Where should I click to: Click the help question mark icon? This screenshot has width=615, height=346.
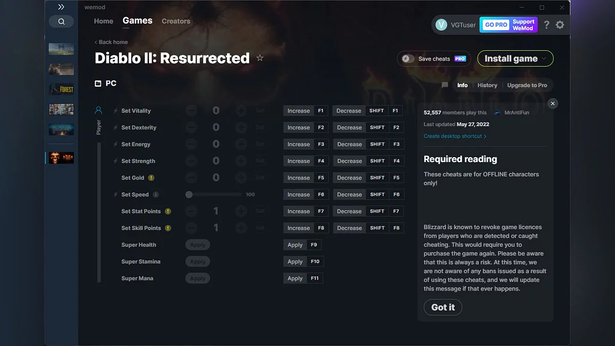[546, 24]
